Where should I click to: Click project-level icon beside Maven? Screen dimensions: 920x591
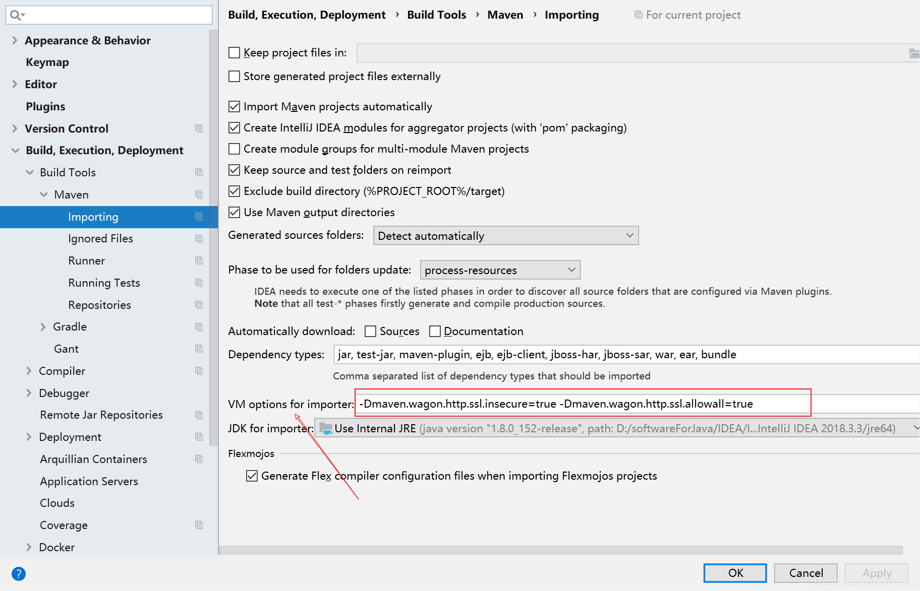[199, 194]
